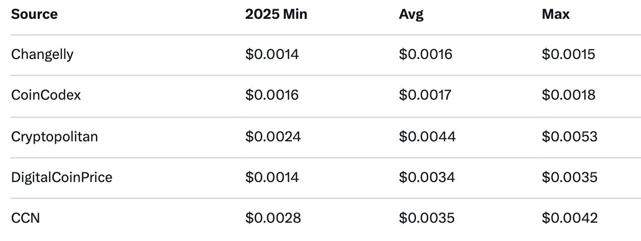Image resolution: width=641 pixels, height=241 pixels.
Task: Click CCN's minimum price $0.0028
Action: click(273, 218)
